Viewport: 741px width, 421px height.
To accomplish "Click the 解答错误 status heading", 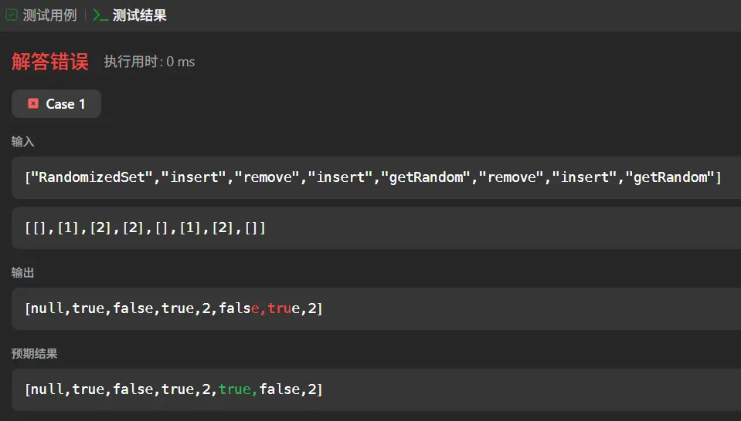I will pos(50,62).
